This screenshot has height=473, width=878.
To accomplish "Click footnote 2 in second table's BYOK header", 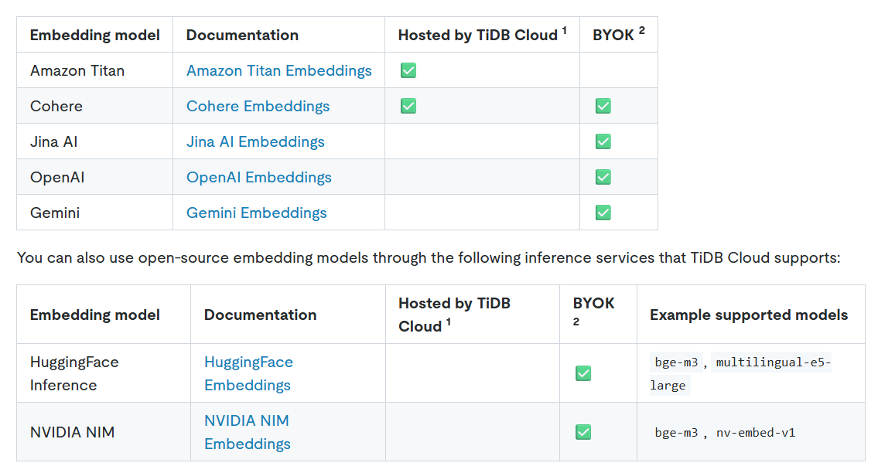I will tap(576, 322).
